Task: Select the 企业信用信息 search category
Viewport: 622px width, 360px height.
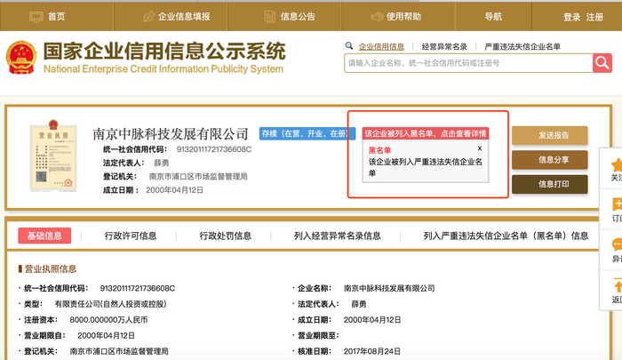Action: pos(381,46)
